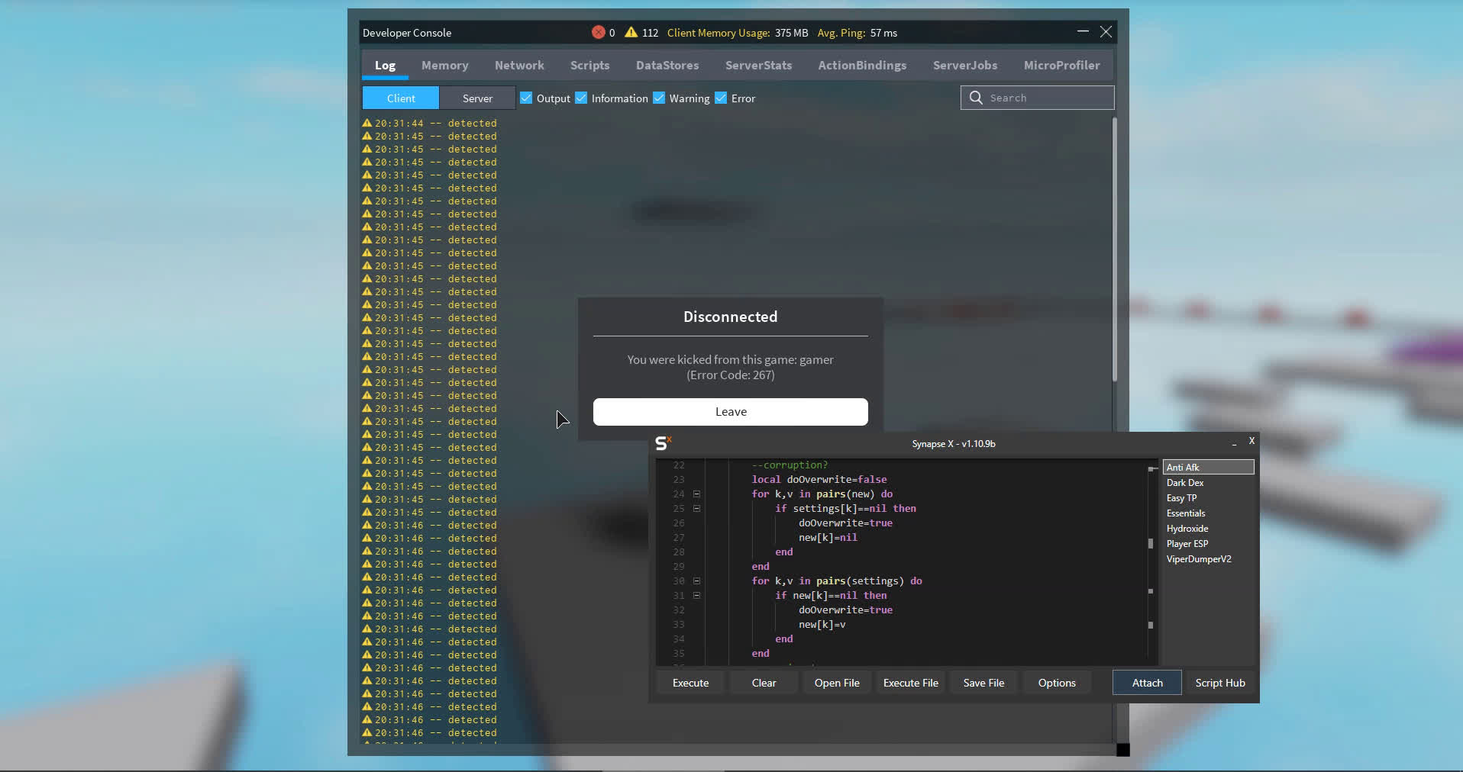Viewport: 1463px width, 772px height.
Task: Switch to the Log tab
Action: (x=385, y=66)
